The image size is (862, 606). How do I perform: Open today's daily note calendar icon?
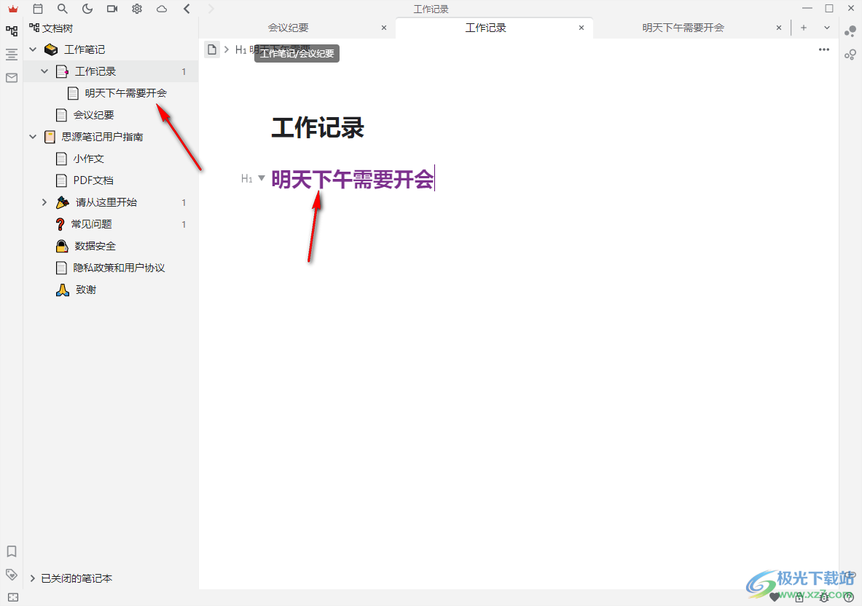coord(38,9)
